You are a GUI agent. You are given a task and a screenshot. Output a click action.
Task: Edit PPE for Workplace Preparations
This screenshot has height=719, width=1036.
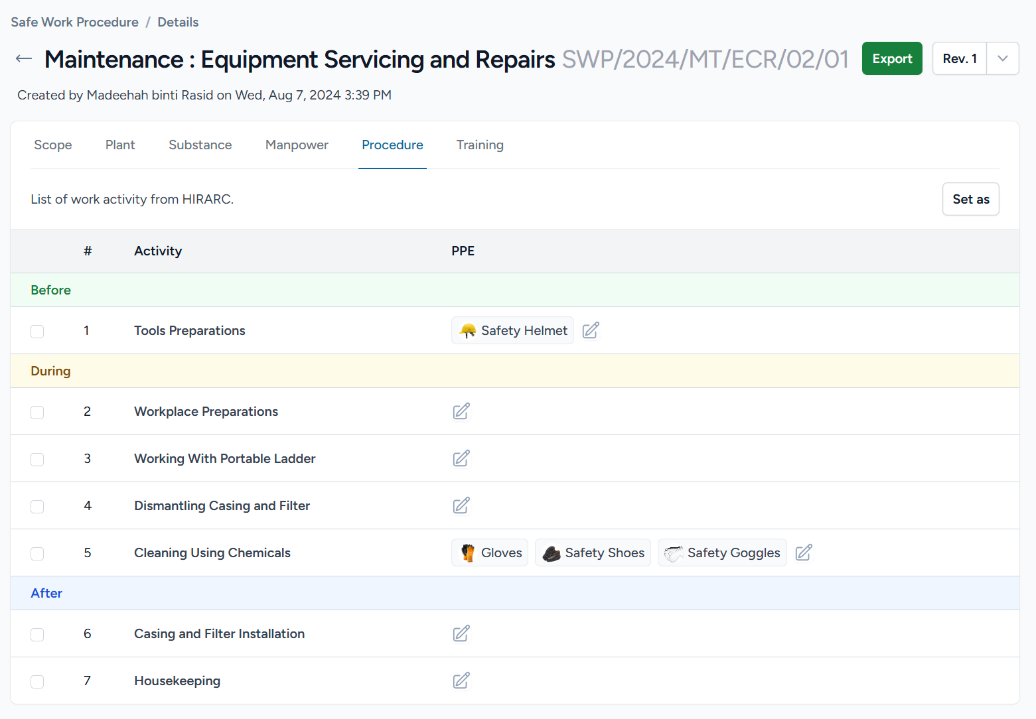(x=461, y=411)
